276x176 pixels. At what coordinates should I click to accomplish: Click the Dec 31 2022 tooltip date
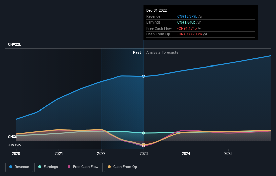coord(156,10)
